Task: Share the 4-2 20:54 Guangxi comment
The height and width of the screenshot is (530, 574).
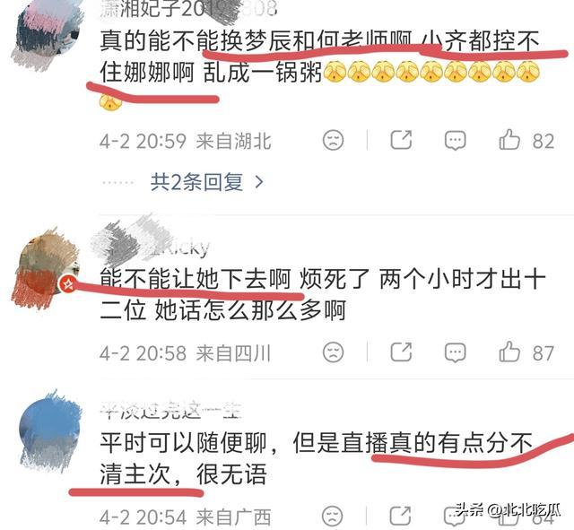Action: 401,516
